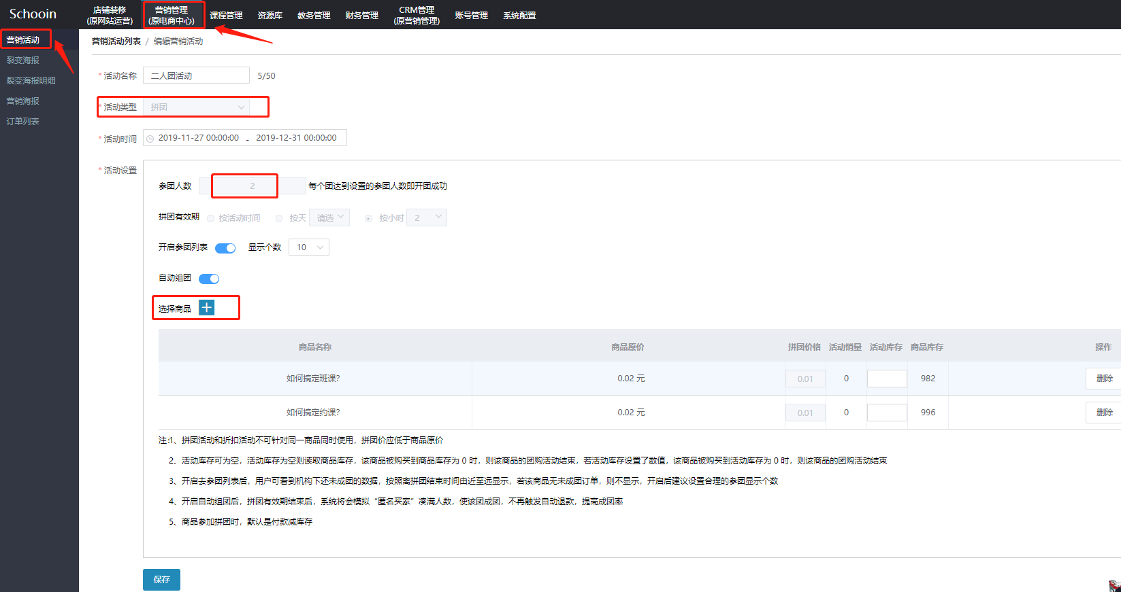Open the 显示个数 dropdown showing 10
Viewport: 1121px width, 592px height.
coord(309,247)
